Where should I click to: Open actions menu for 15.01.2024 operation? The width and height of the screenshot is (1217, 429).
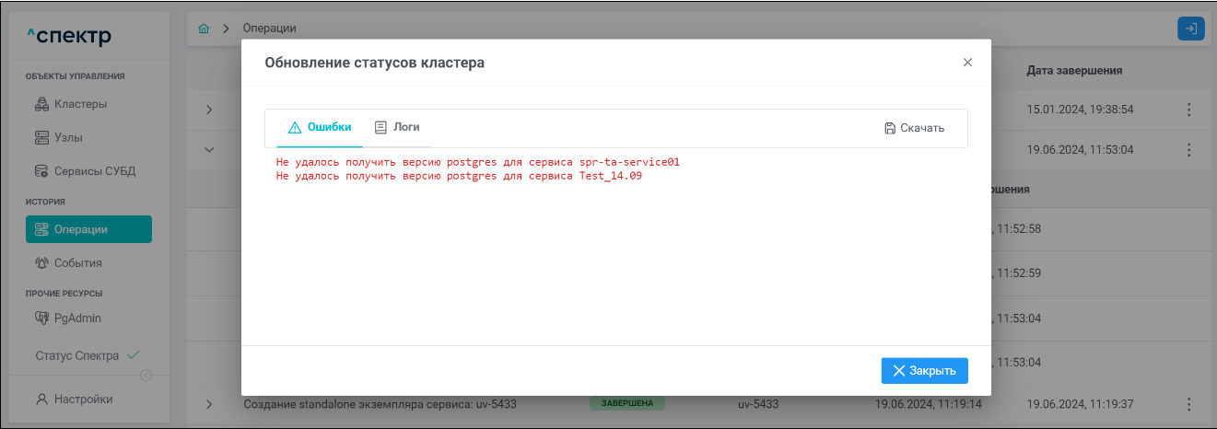[x=1188, y=110]
